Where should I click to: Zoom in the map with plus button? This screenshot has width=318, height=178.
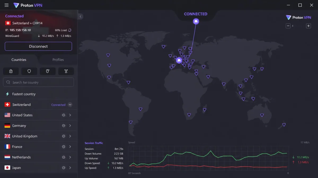(x=308, y=26)
